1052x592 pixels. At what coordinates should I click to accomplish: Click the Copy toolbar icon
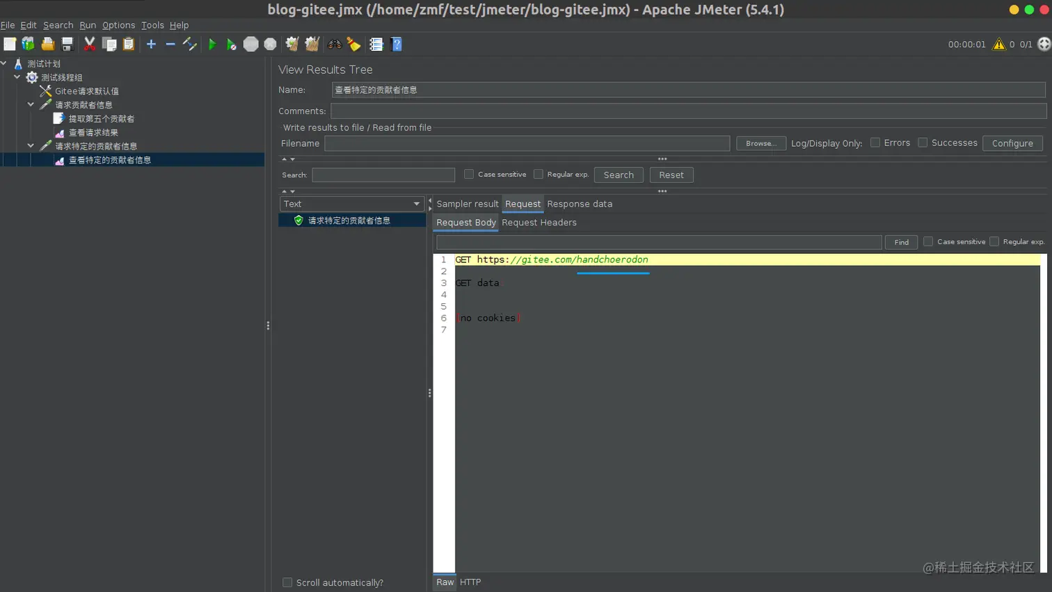tap(109, 45)
